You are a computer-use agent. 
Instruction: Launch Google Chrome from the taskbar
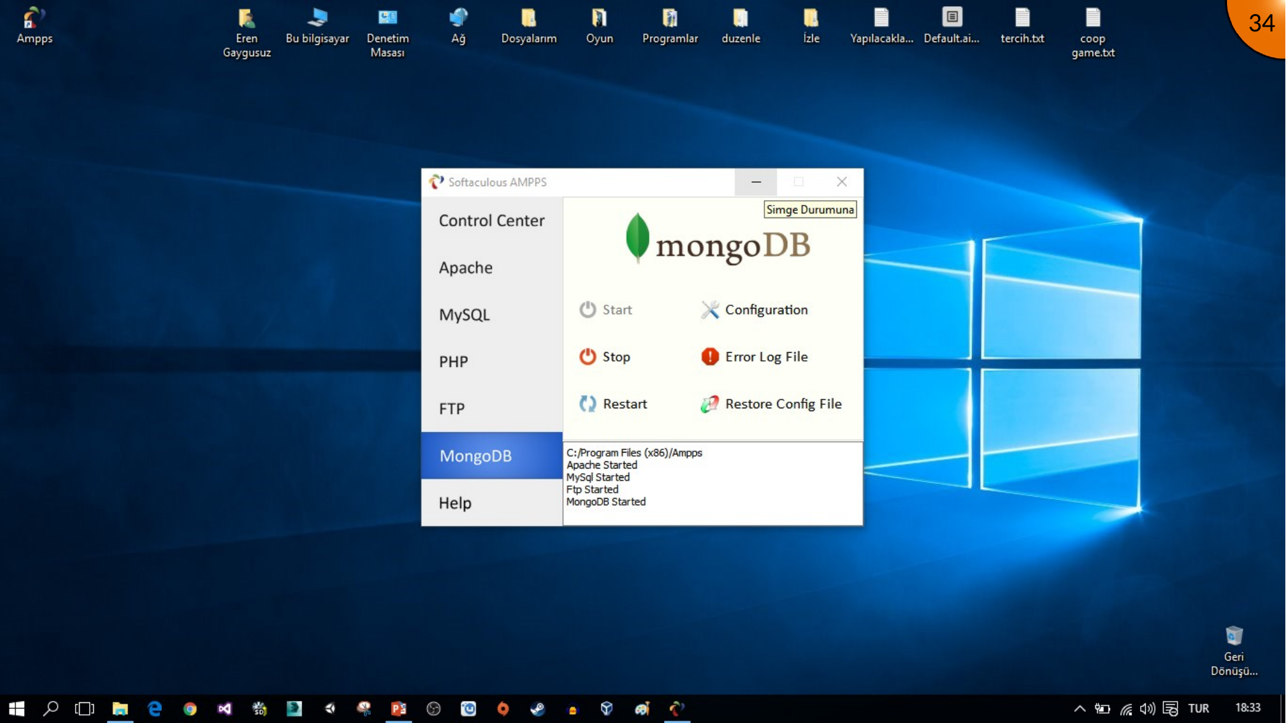click(190, 708)
